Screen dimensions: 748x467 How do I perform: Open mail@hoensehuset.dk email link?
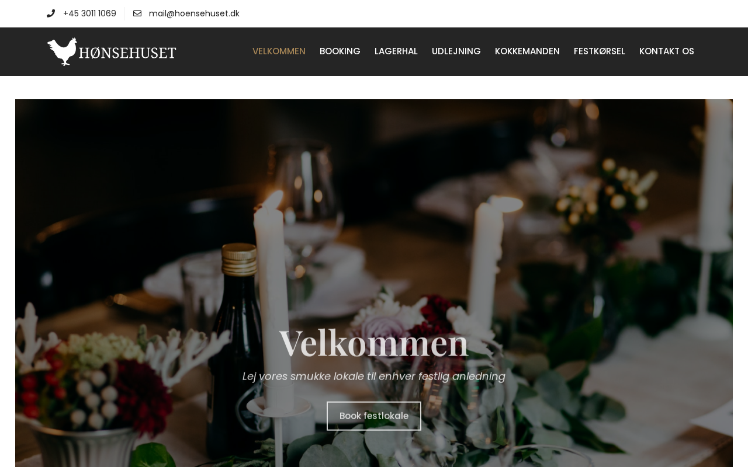click(194, 13)
